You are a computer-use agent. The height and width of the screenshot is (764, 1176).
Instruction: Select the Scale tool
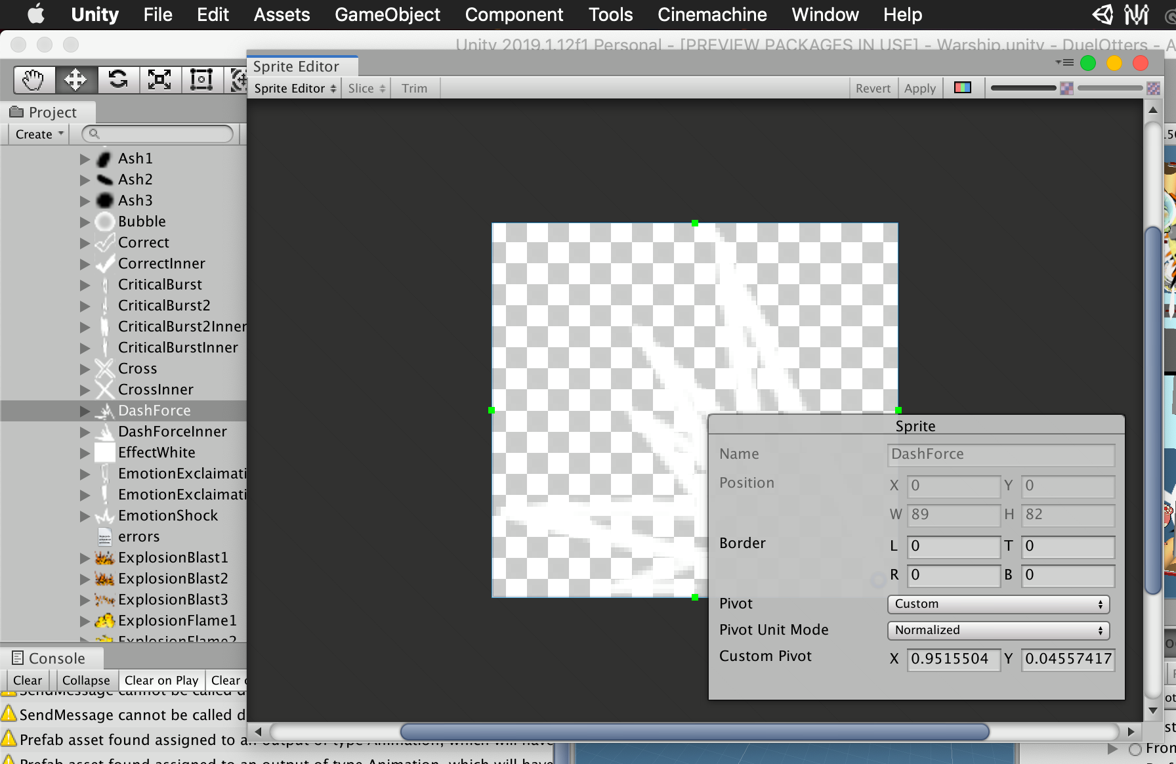tap(159, 80)
